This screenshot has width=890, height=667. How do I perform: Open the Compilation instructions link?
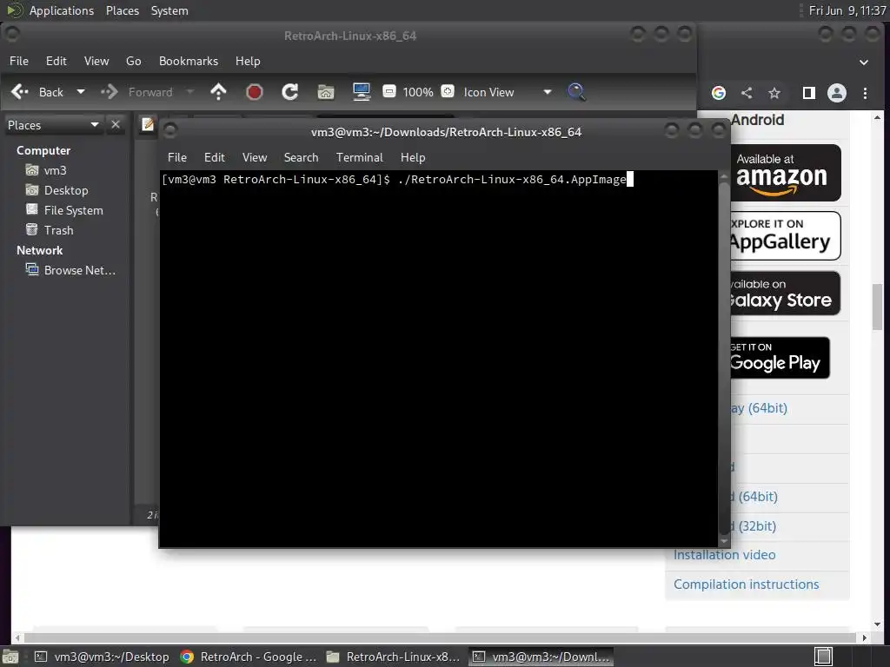pyautogui.click(x=746, y=584)
